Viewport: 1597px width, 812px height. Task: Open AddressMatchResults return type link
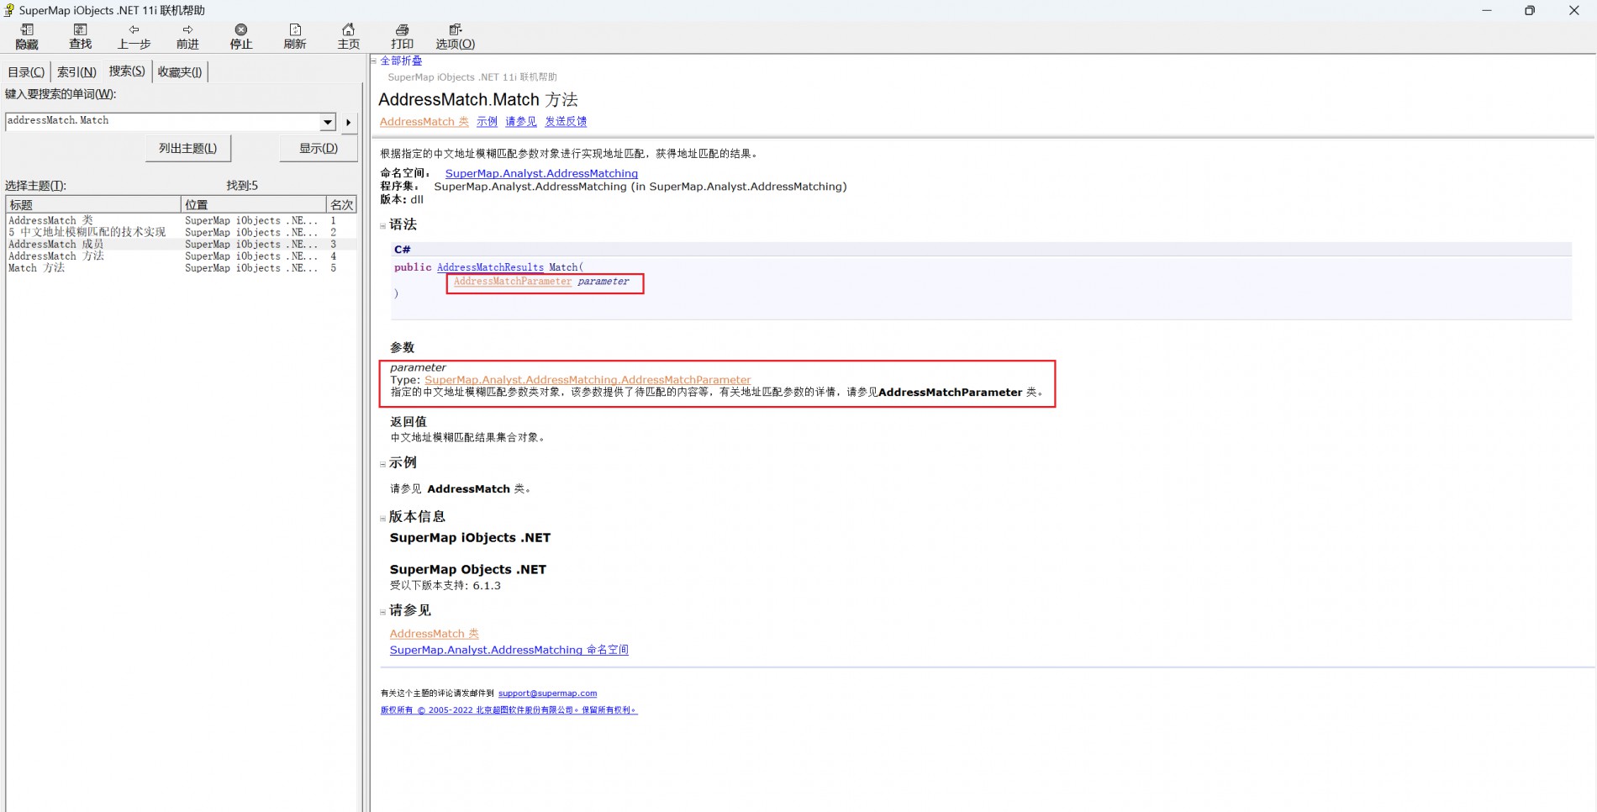490,267
